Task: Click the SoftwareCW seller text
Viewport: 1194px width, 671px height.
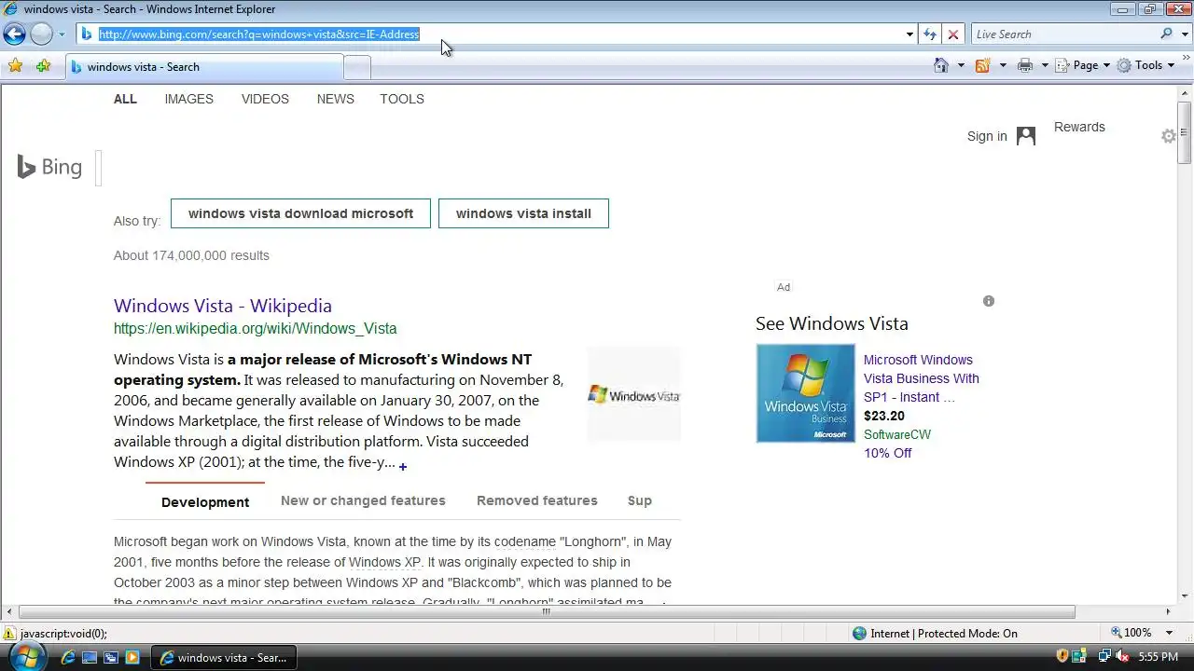Action: click(897, 434)
